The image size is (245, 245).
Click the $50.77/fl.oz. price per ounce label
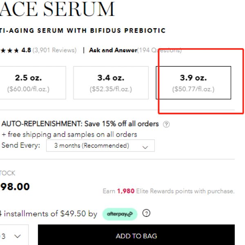194,89
